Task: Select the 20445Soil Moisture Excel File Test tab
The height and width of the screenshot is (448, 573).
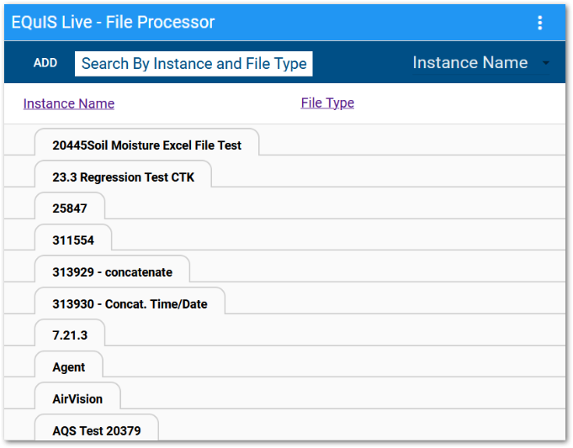Action: (x=147, y=143)
